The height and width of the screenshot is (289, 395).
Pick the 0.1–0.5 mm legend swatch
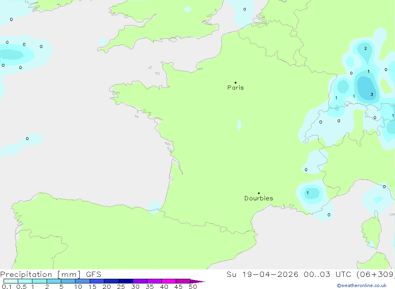point(11,281)
